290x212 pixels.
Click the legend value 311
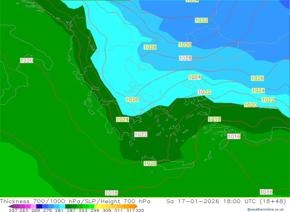pos(118,210)
